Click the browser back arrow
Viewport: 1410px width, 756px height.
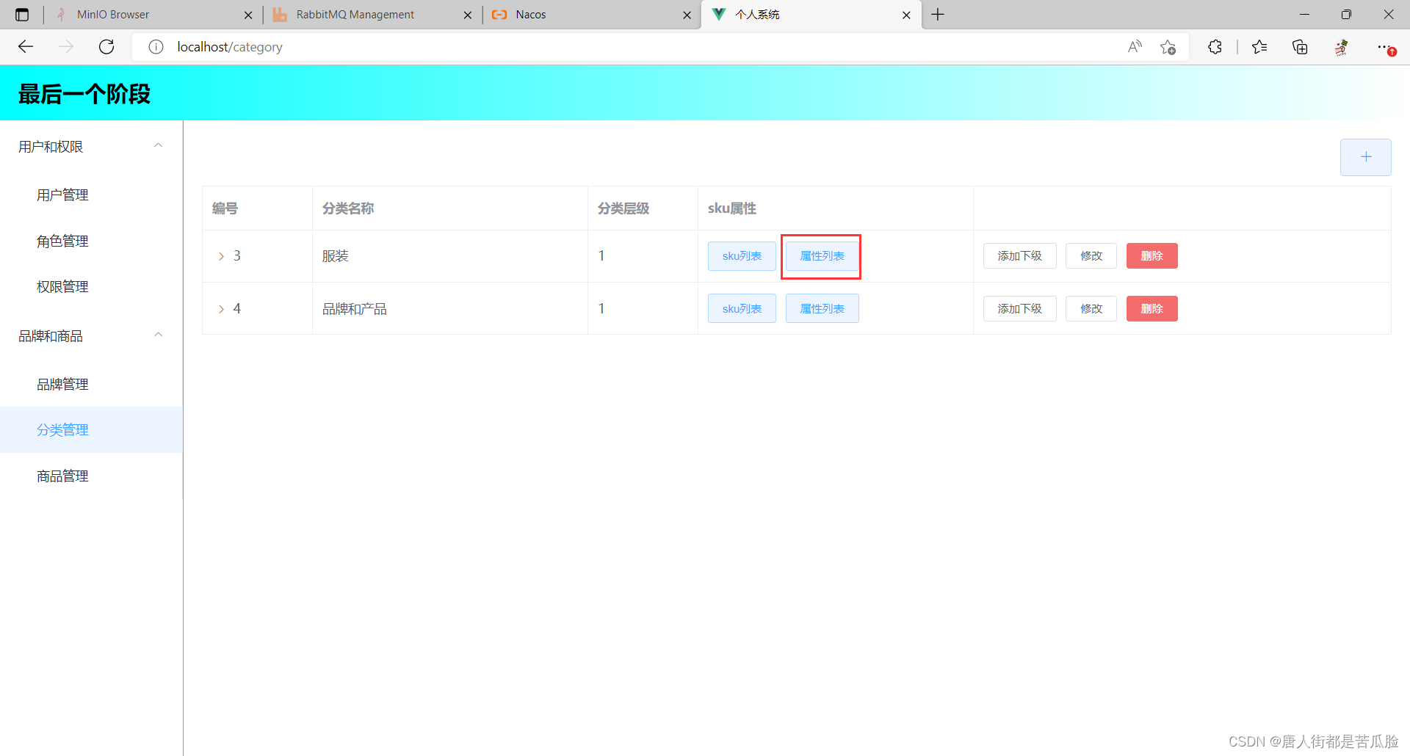26,47
